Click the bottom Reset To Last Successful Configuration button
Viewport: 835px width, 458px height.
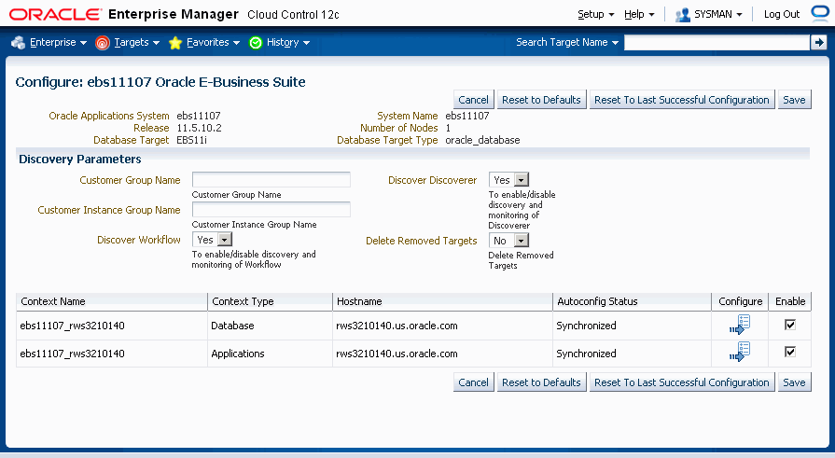(682, 382)
